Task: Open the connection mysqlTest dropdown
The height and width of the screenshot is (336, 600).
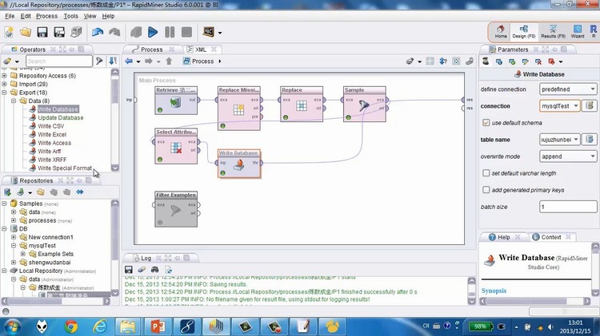Action: tap(559, 106)
